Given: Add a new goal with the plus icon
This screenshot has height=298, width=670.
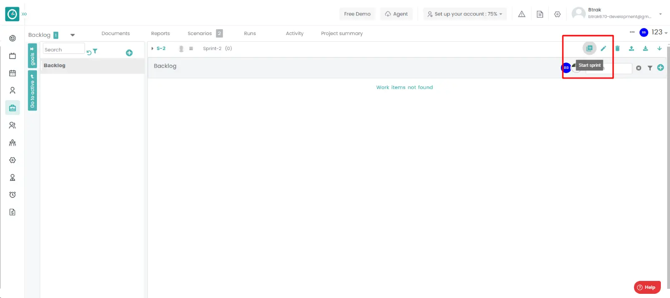Looking at the screenshot, I should (x=129, y=53).
